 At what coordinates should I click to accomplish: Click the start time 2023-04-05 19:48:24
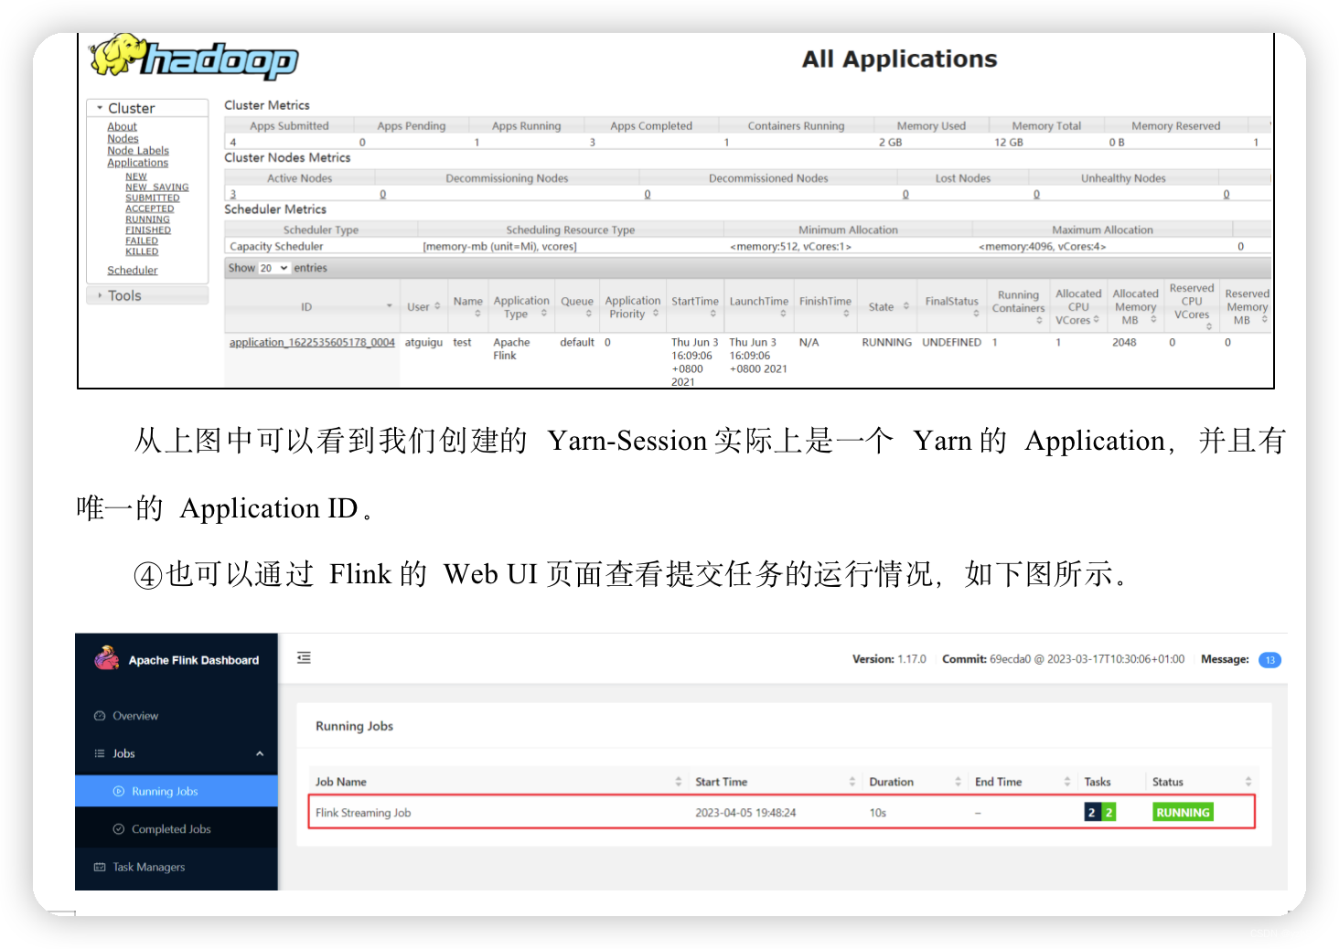click(x=745, y=813)
